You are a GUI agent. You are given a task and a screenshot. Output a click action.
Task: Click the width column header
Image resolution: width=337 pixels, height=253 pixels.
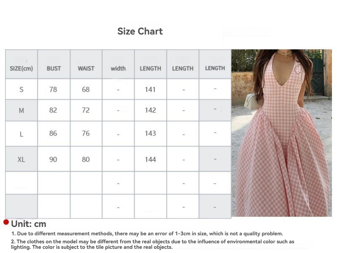pyautogui.click(x=118, y=69)
